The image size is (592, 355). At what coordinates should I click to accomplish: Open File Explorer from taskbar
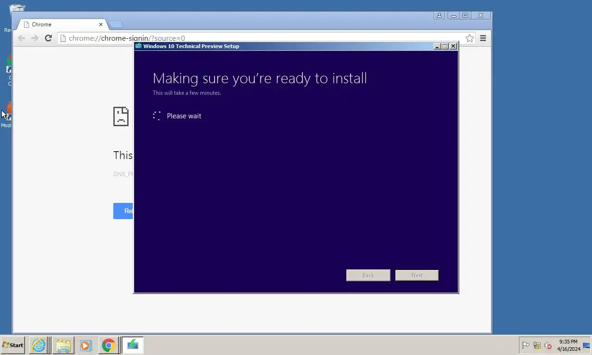[x=63, y=345]
